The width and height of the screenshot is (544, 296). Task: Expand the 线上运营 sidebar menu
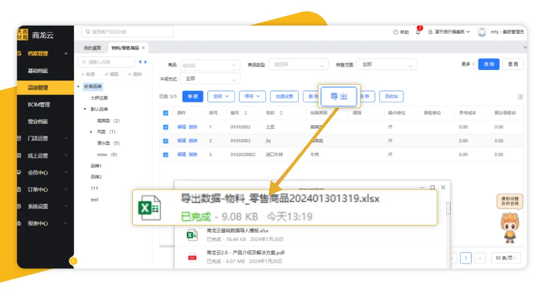pyautogui.click(x=45, y=156)
